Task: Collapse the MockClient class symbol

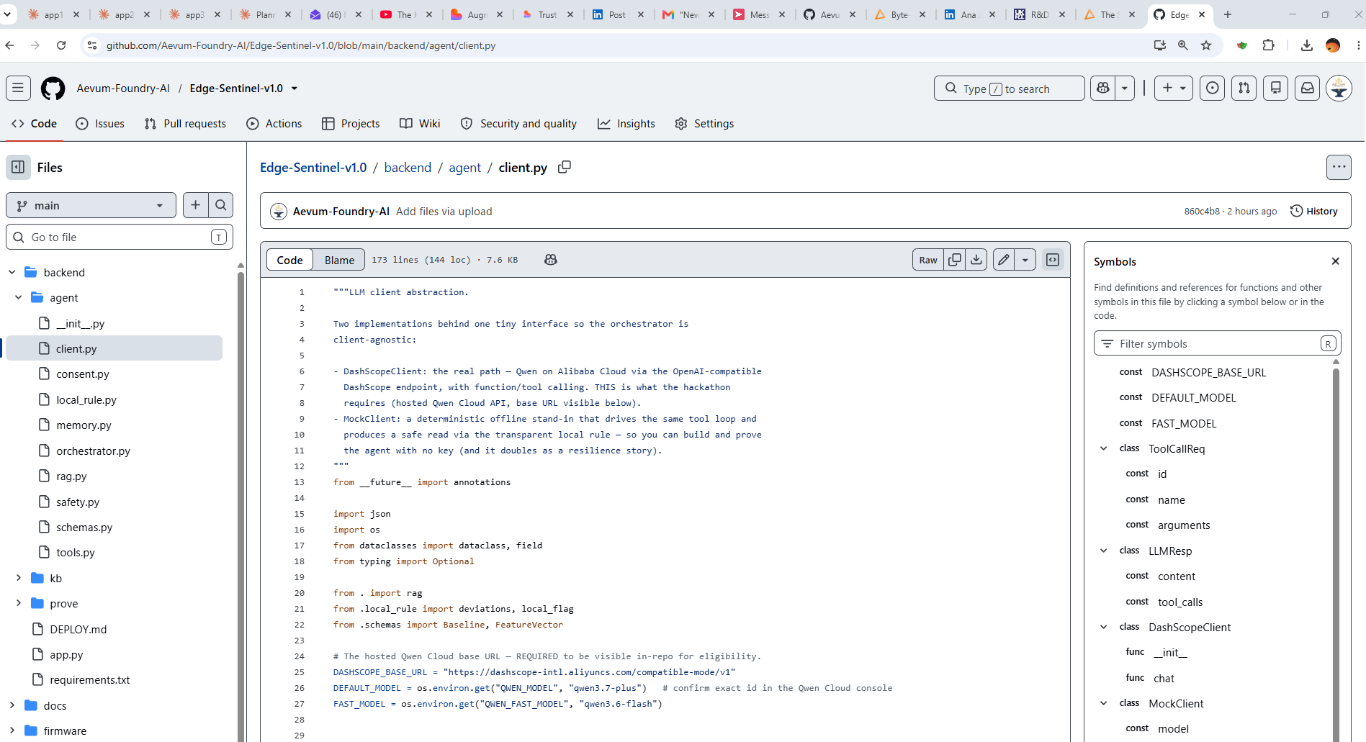Action: (1103, 703)
